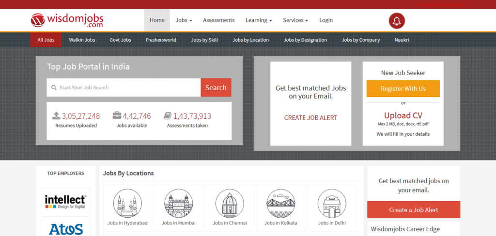Click the Wisdomjobs Career Edge heading

click(x=405, y=229)
